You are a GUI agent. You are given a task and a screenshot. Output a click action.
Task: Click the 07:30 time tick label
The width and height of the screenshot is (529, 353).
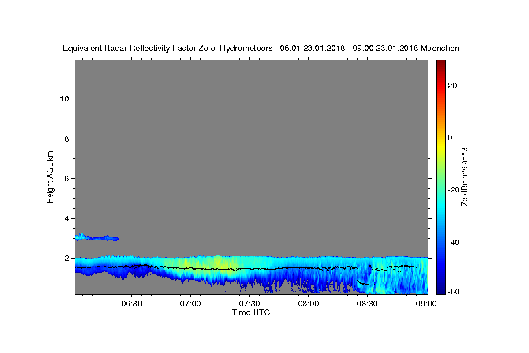tap(250, 304)
